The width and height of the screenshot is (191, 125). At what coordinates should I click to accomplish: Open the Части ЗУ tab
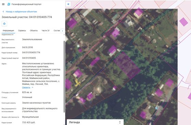pos(46,31)
